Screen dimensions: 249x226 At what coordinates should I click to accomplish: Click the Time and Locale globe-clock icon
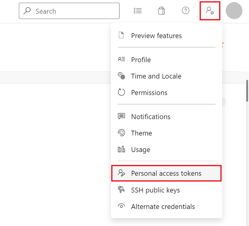tap(121, 76)
